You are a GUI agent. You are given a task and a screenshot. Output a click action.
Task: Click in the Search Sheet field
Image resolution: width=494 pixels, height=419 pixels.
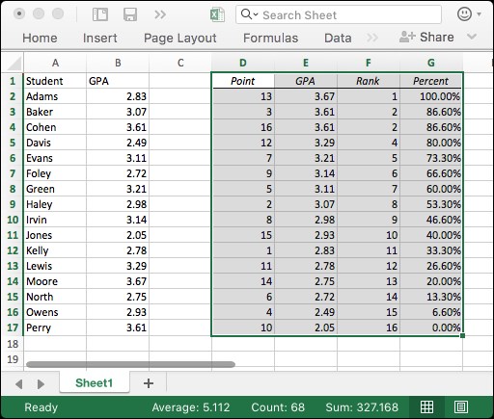tap(339, 14)
